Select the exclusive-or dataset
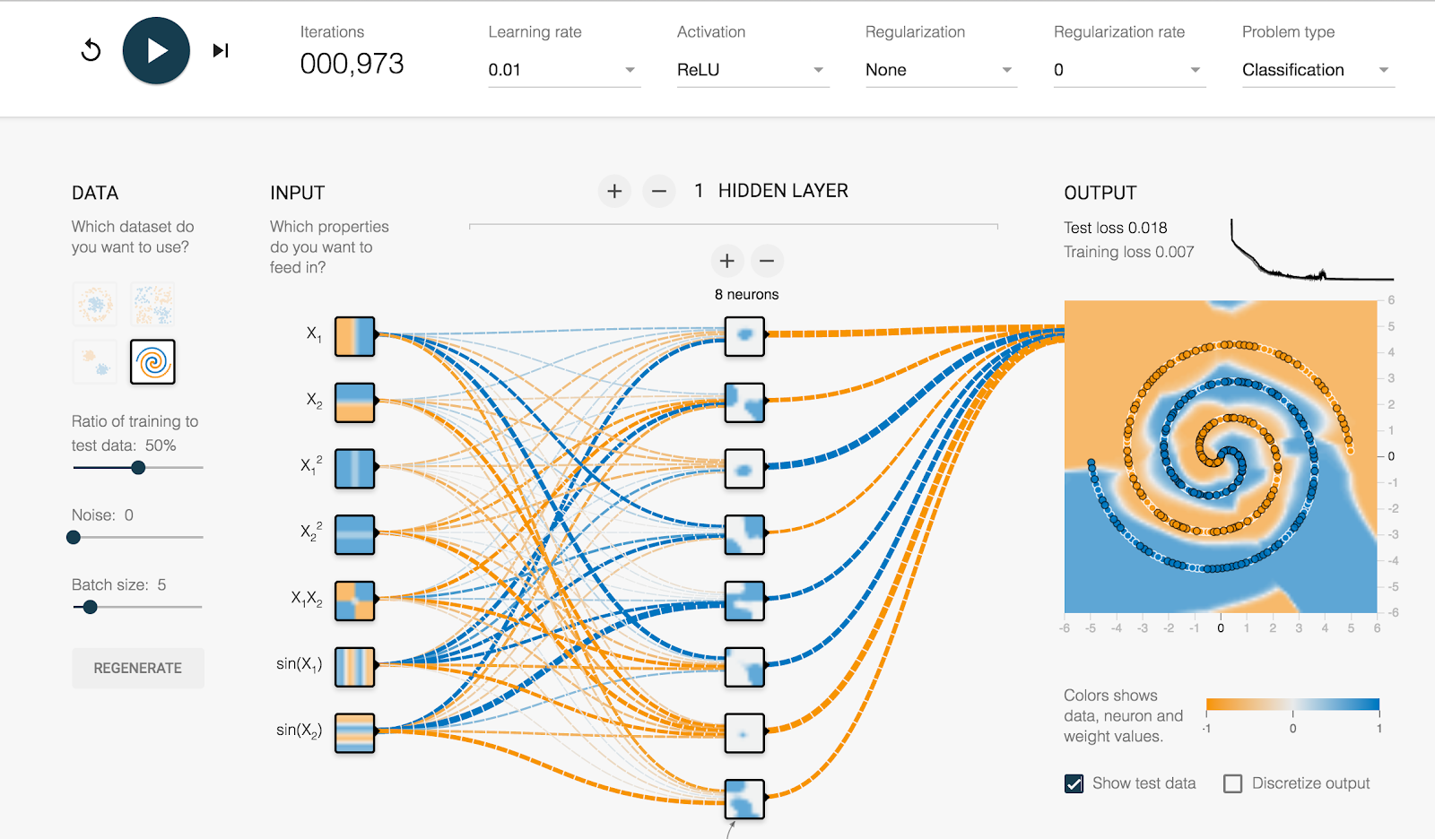Viewport: 1435px width, 839px height. point(152,303)
